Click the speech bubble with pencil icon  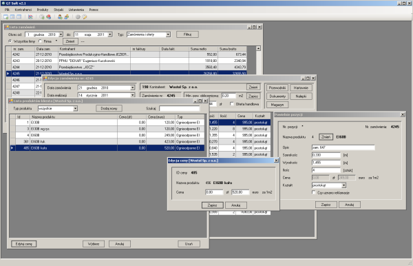click(85, 17)
